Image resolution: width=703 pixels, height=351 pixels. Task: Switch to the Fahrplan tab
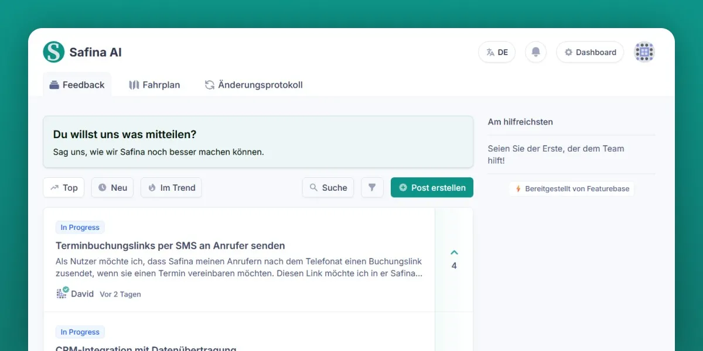tap(154, 85)
